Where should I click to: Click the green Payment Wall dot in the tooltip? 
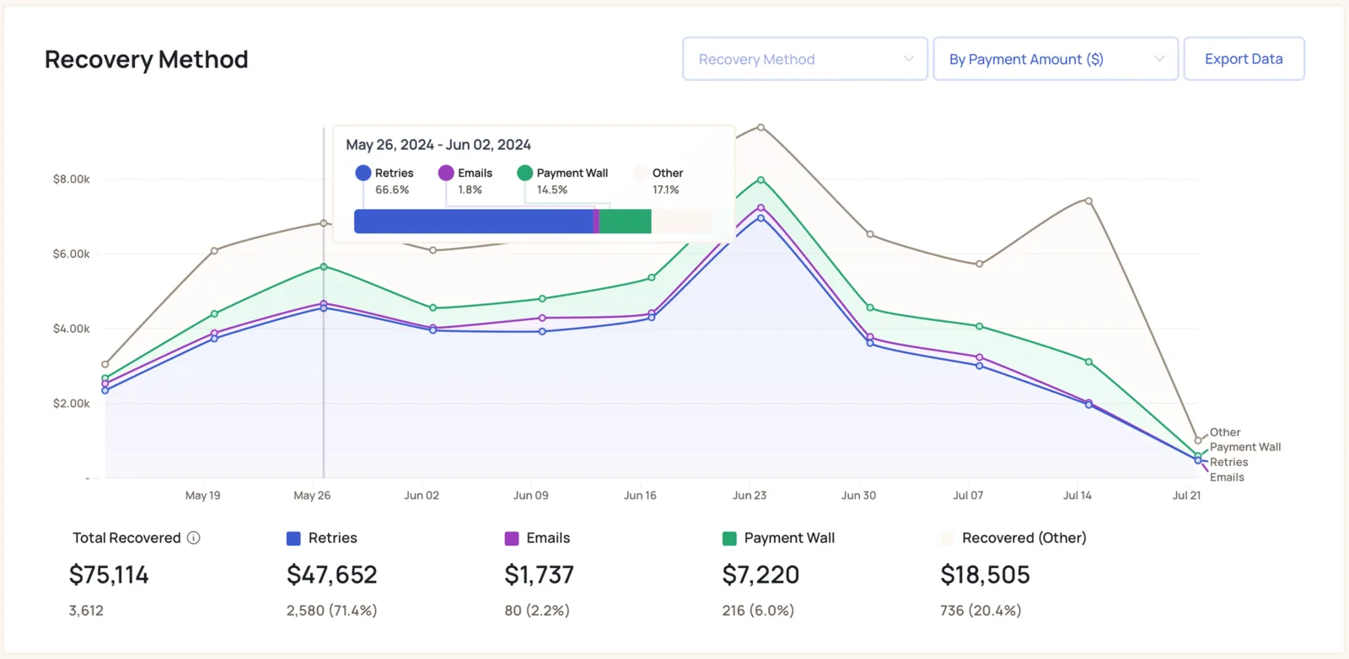pos(524,173)
